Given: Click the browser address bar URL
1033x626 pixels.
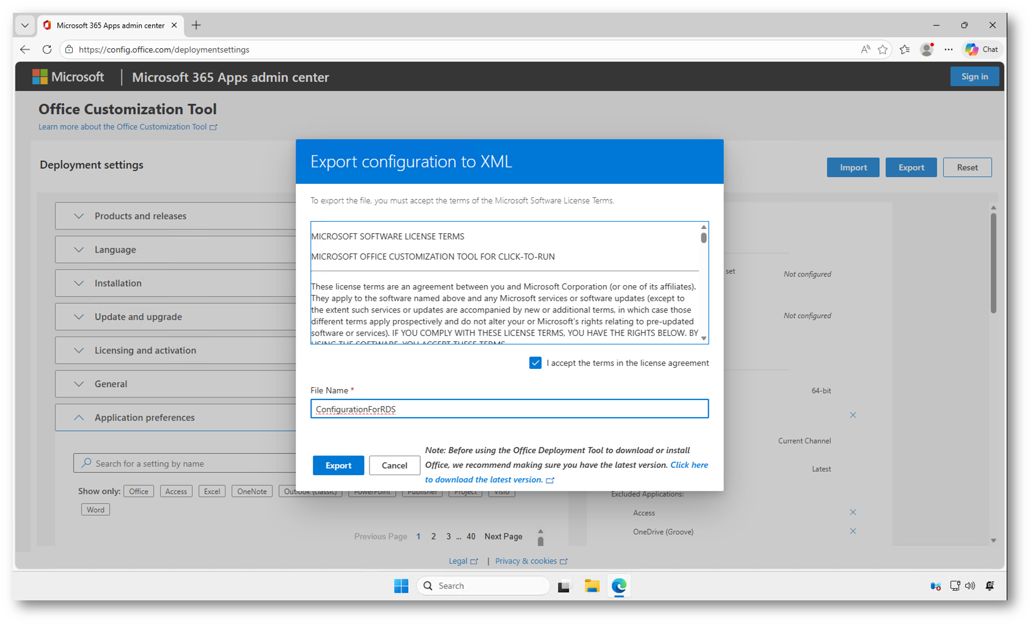Looking at the screenshot, I should (164, 49).
